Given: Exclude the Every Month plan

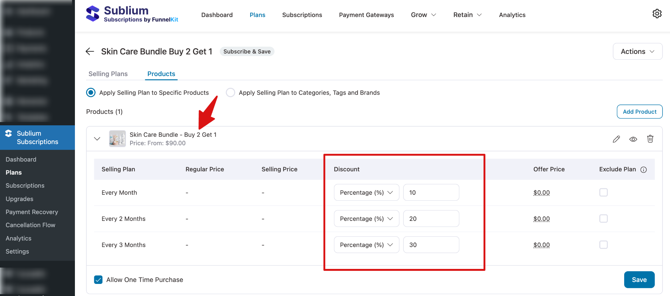Looking at the screenshot, I should (x=603, y=192).
